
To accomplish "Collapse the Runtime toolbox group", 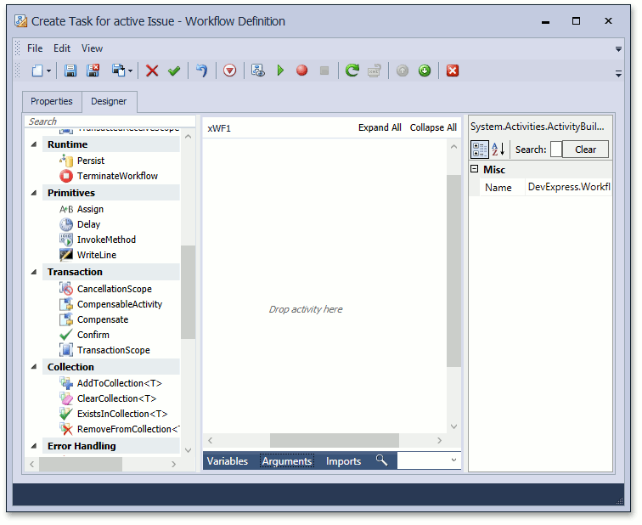I will [34, 144].
